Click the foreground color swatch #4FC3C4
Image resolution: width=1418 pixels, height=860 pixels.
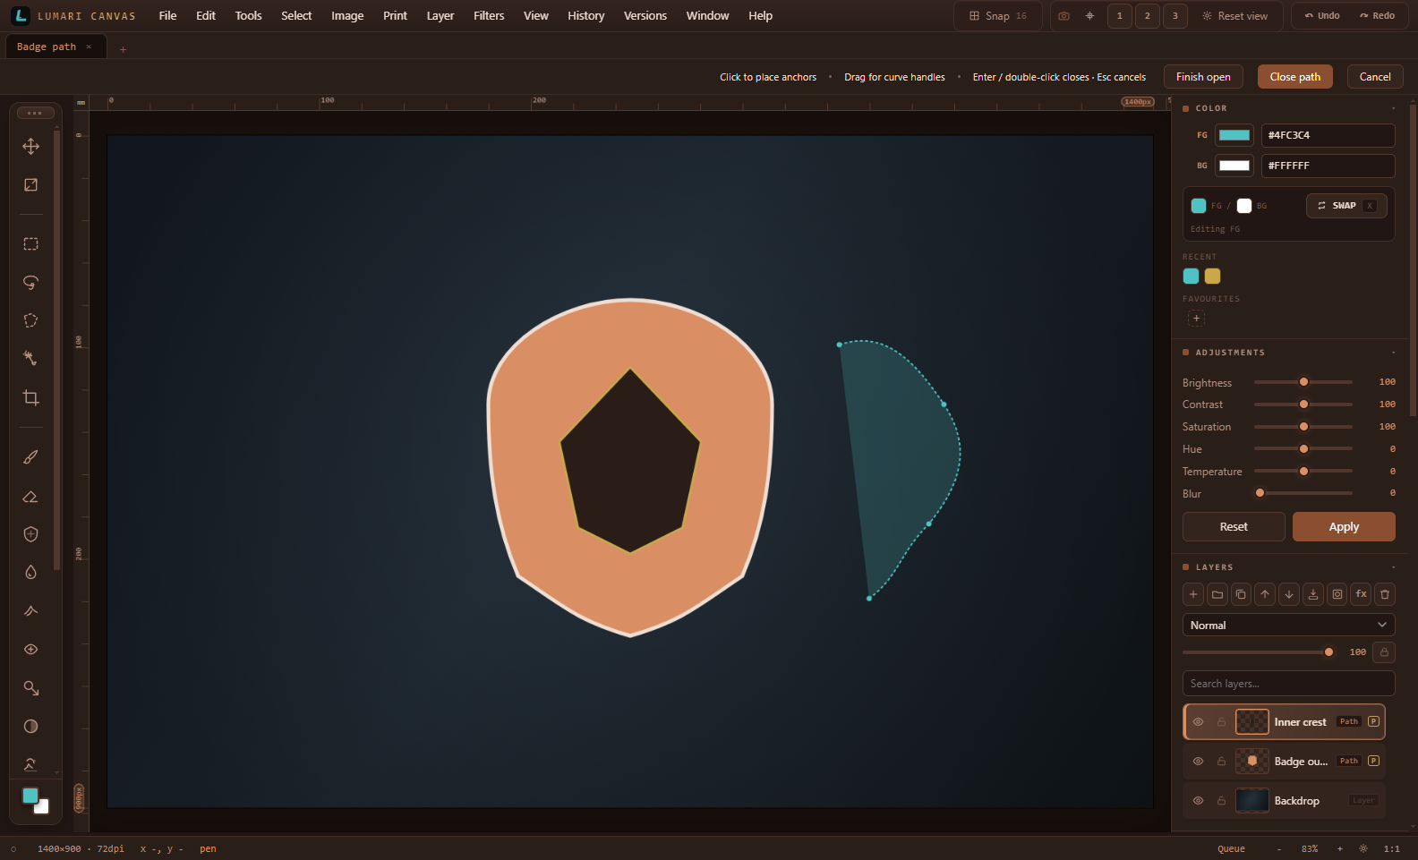coord(1234,135)
